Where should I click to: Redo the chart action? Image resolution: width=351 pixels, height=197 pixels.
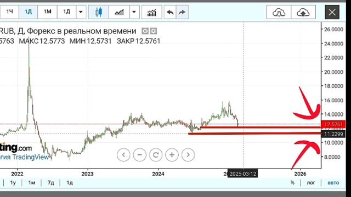point(182,12)
